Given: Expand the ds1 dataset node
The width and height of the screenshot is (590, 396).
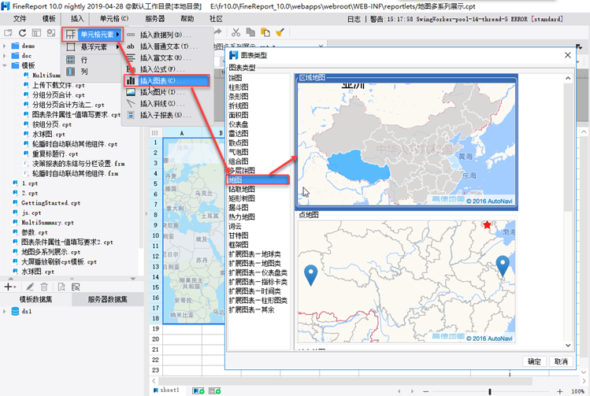Looking at the screenshot, I should click(x=5, y=312).
